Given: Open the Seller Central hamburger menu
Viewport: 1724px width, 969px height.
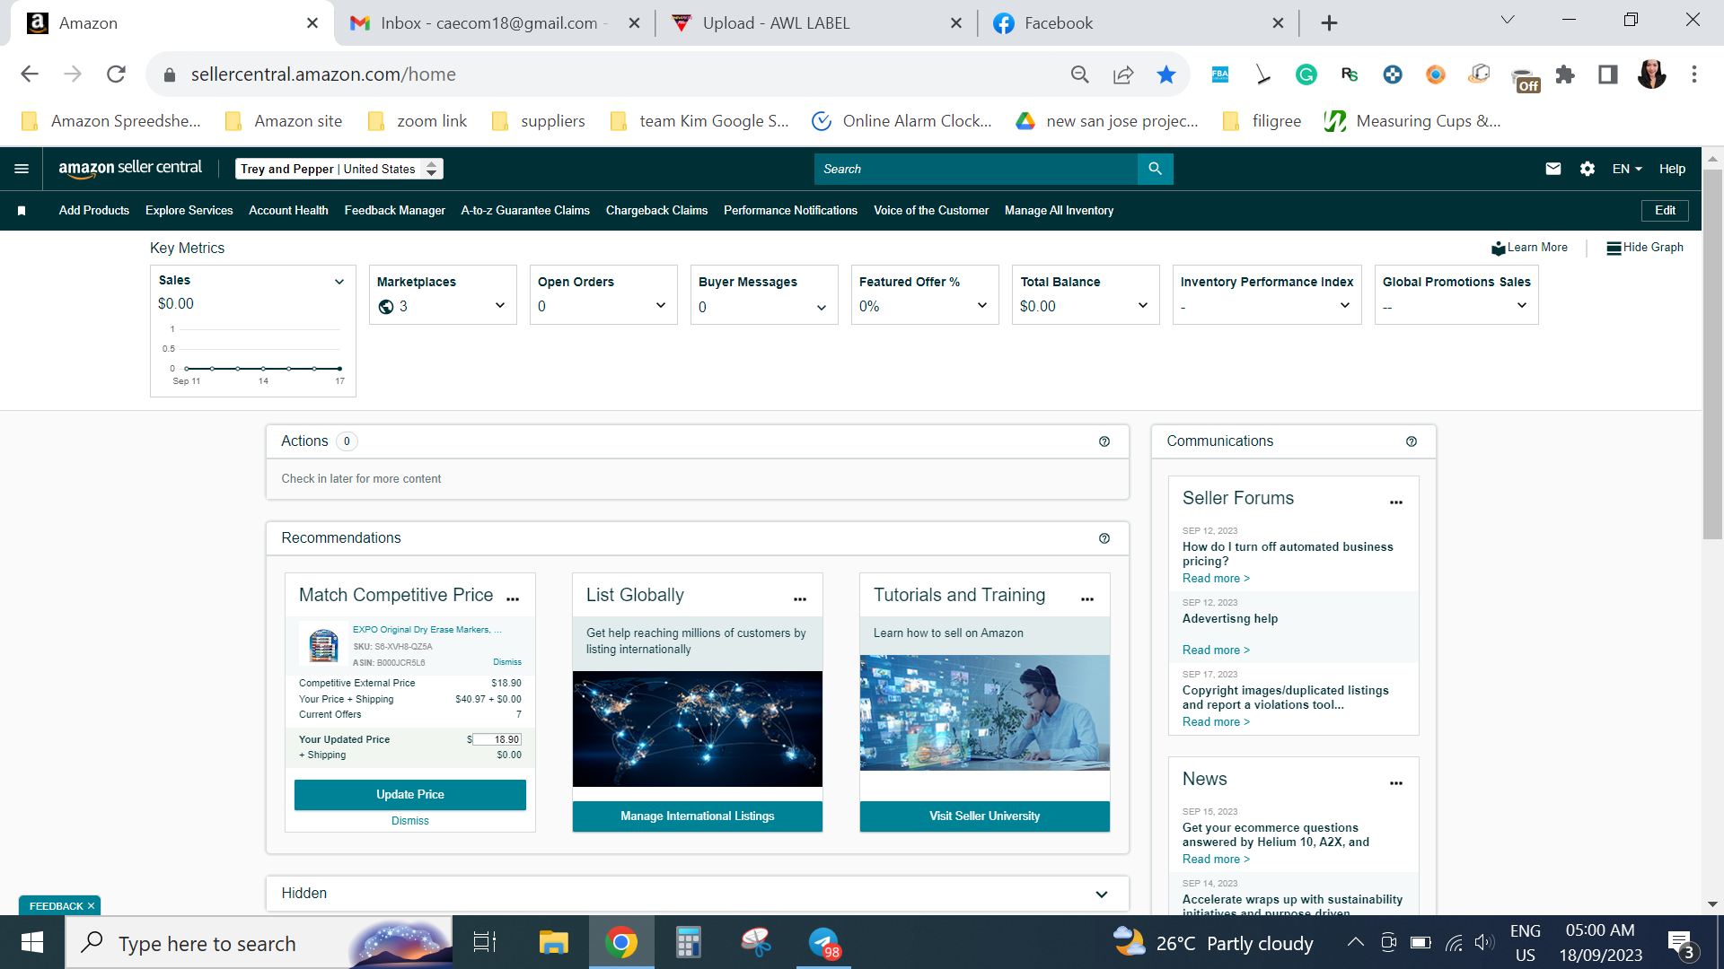Looking at the screenshot, I should coord(22,169).
